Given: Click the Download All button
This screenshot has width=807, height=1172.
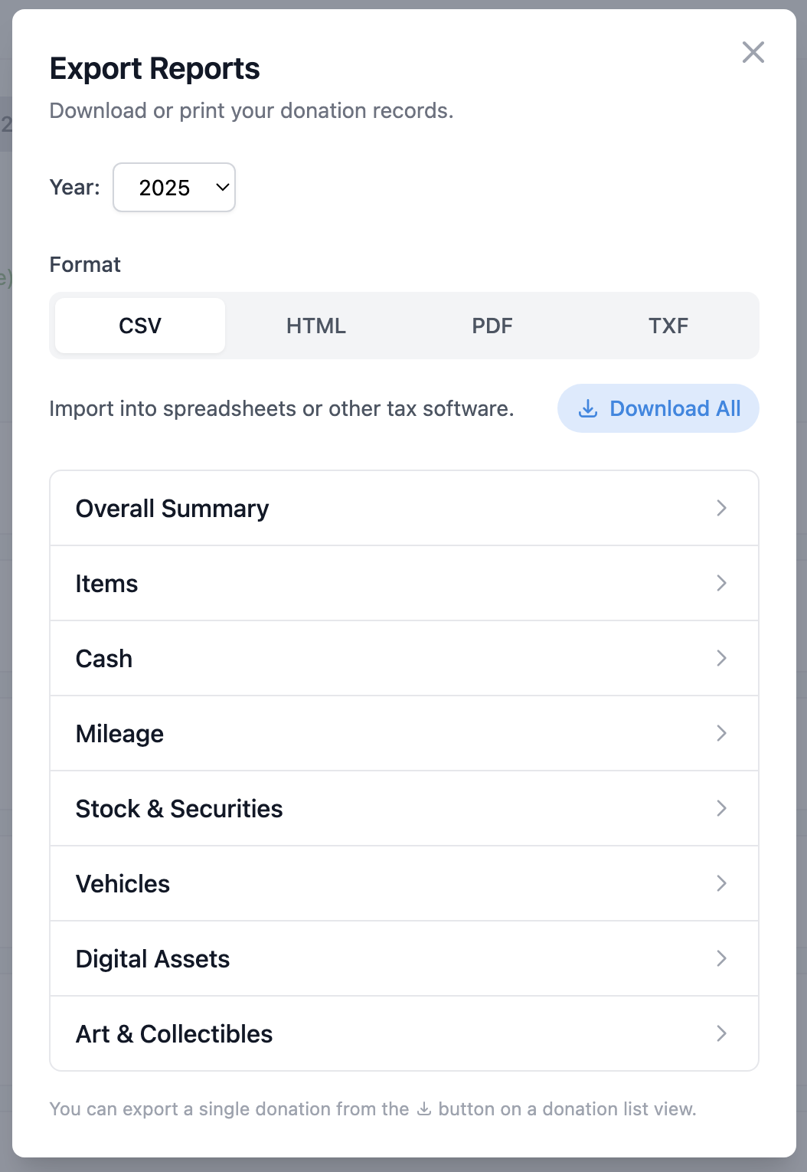Looking at the screenshot, I should coord(658,408).
